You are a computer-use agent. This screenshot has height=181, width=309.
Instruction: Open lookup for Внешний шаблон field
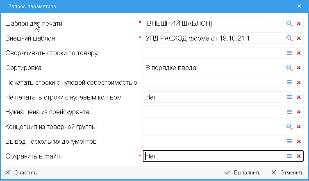289,38
